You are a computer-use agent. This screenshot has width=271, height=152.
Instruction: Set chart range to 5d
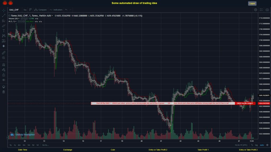pos(33,145)
